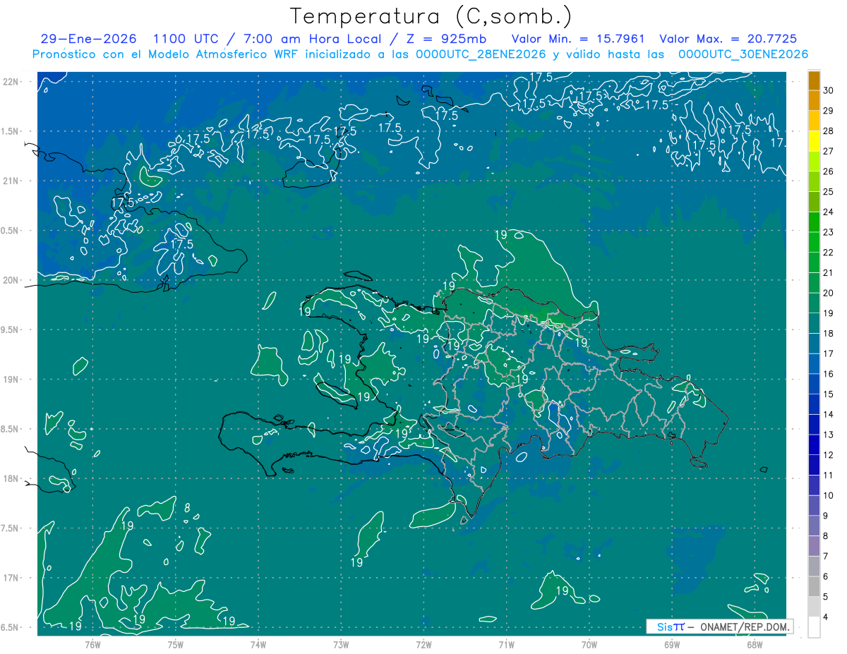Click legend value 23
The image size is (847, 654).
pos(828,232)
